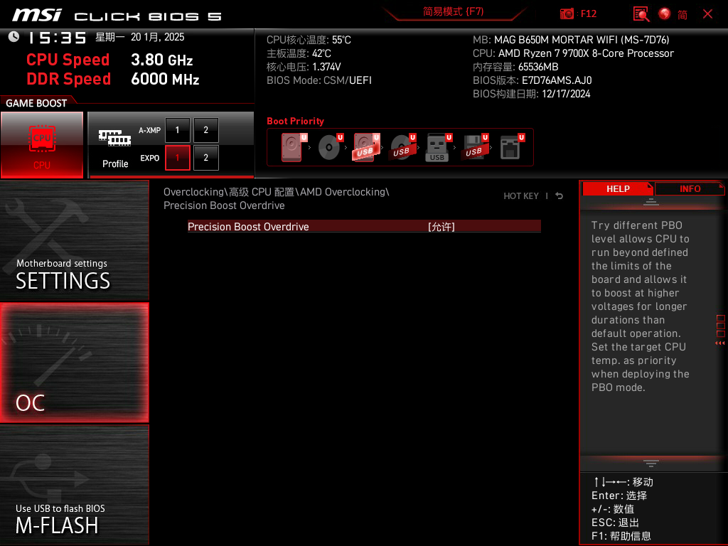Enable A-XMP profile 1
Viewport: 728px width, 546px height.
(x=177, y=130)
